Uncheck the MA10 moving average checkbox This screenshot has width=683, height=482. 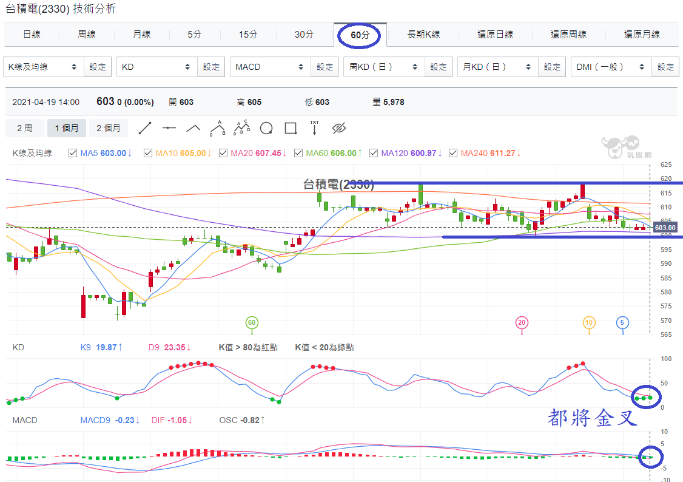(x=147, y=153)
